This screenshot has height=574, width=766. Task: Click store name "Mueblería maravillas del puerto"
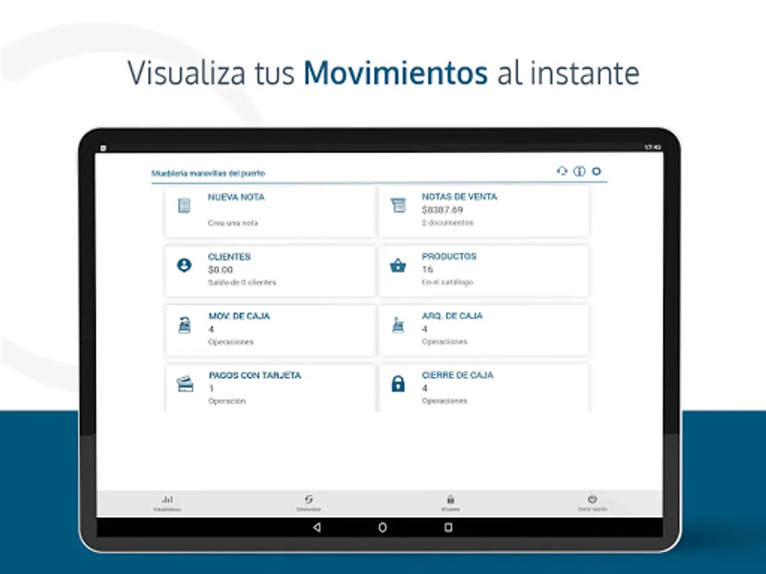(208, 173)
